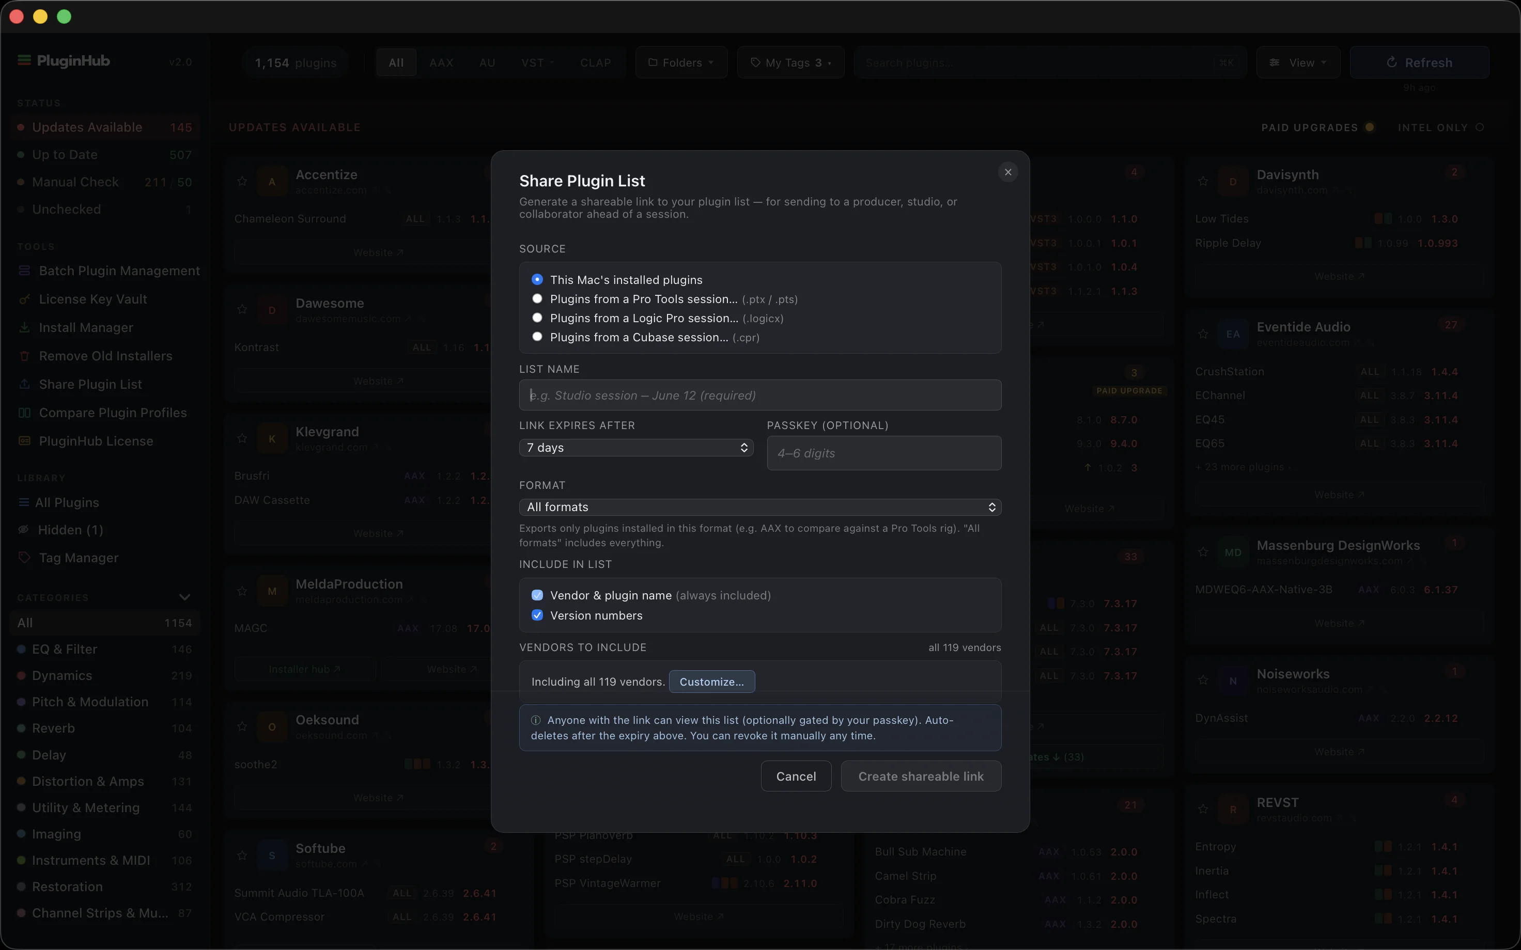Viewport: 1521px width, 950px height.
Task: Select This Mac's installed plugins source
Action: pyautogui.click(x=537, y=280)
